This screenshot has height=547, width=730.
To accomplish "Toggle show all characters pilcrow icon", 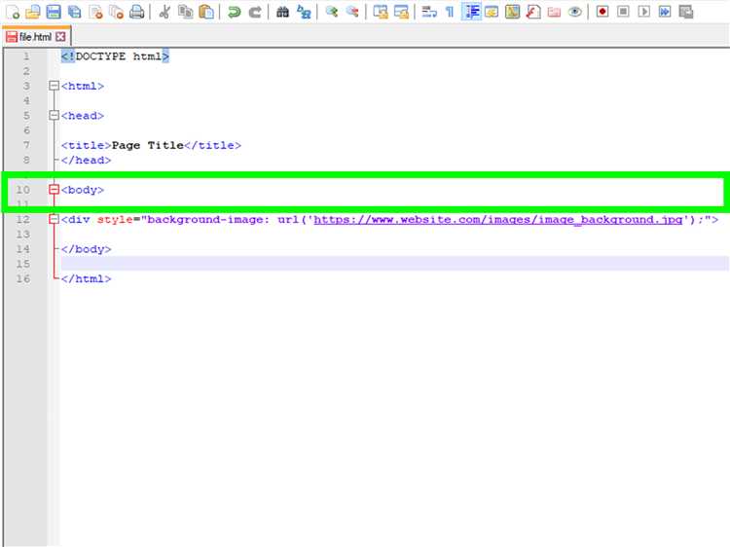I will click(449, 13).
